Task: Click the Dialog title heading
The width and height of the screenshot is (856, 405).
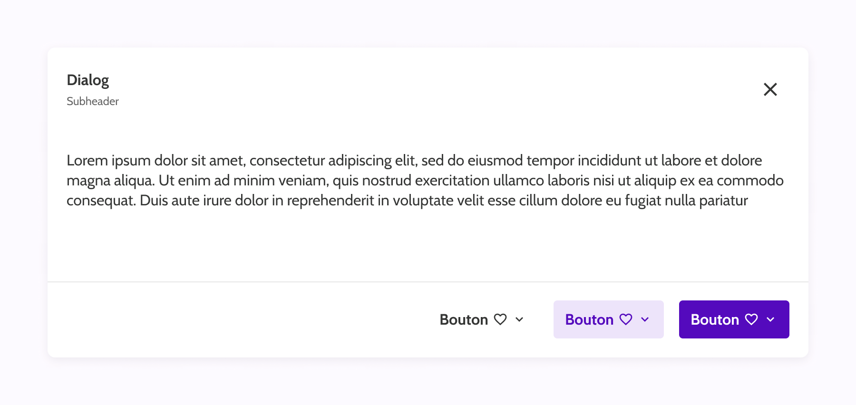Action: [x=88, y=80]
